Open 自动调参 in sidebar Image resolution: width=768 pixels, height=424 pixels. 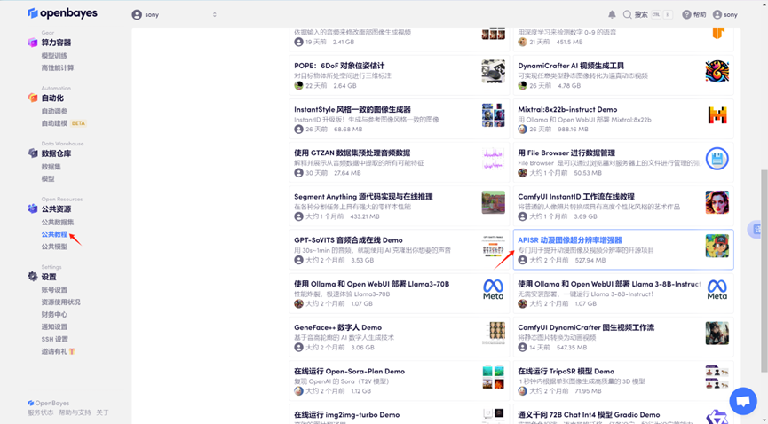tap(54, 111)
